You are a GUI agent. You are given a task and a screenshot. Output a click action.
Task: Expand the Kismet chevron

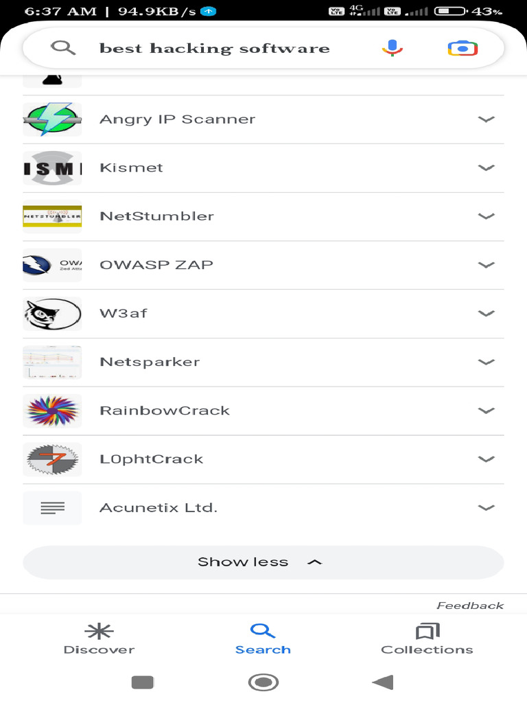click(x=486, y=168)
